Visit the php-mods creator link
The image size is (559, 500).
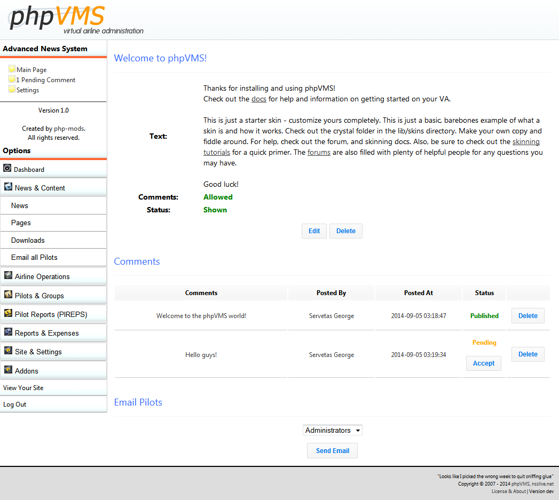click(x=69, y=128)
